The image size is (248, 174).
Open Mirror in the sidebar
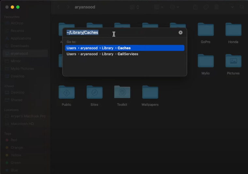[25, 61]
